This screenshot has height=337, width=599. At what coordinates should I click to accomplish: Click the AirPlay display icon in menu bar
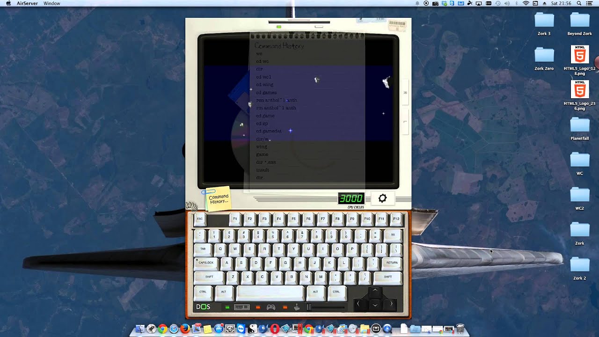[479, 3]
